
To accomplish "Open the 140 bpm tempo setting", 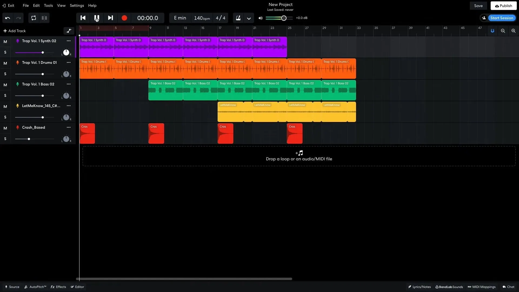I will coord(202,18).
